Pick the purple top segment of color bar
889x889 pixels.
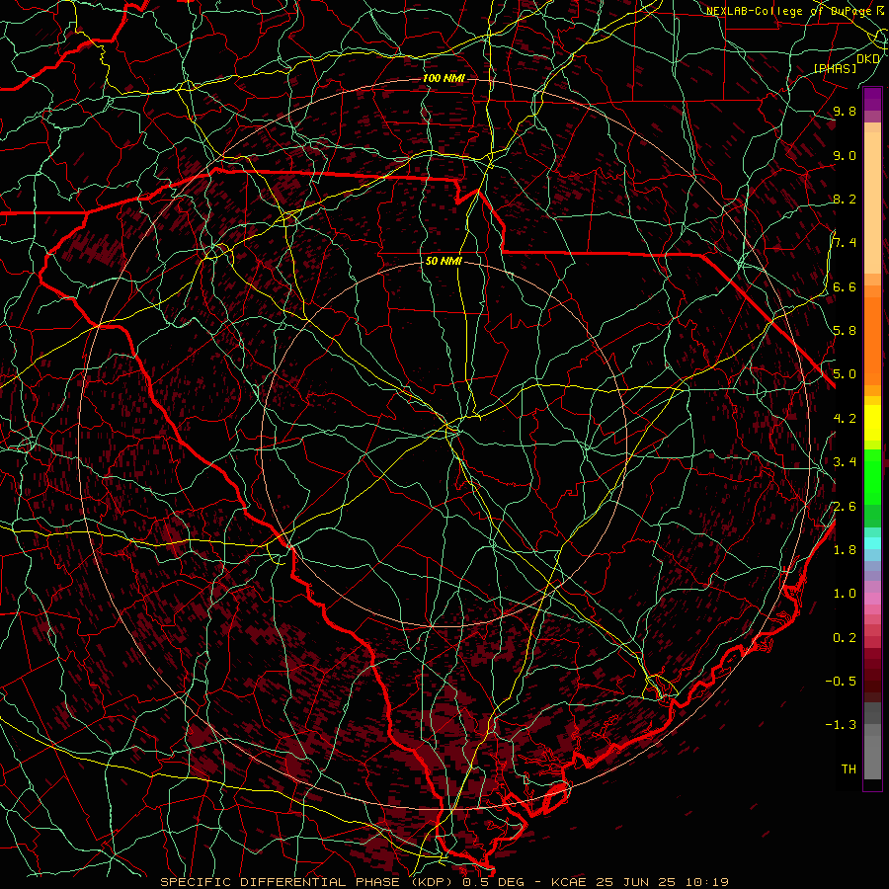coord(872,99)
